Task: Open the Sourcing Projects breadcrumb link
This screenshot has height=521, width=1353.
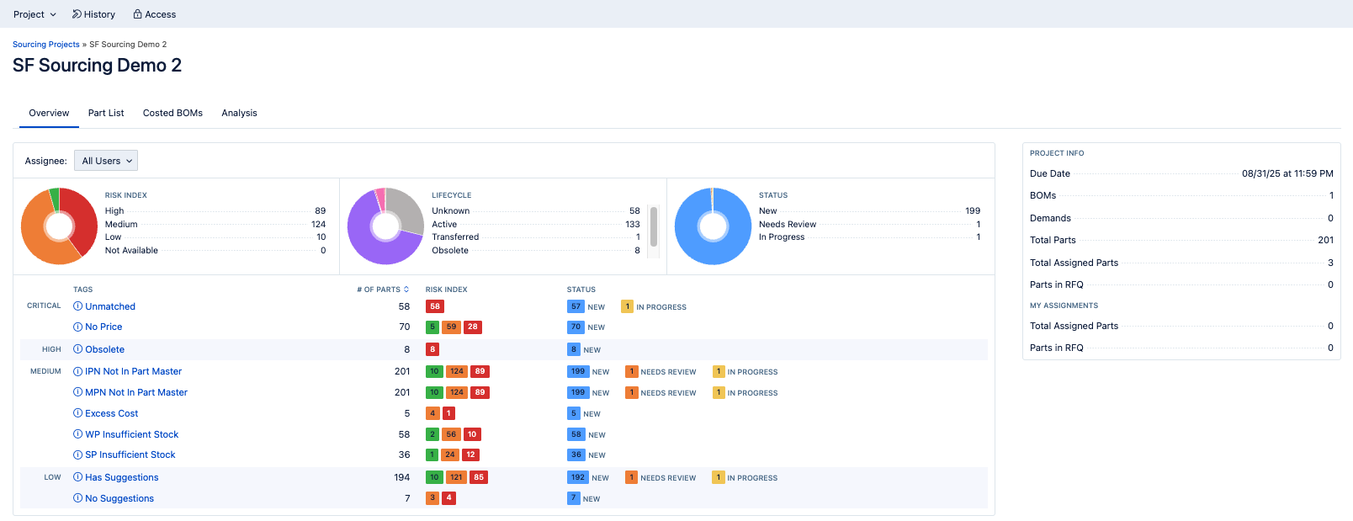Action: coord(45,45)
